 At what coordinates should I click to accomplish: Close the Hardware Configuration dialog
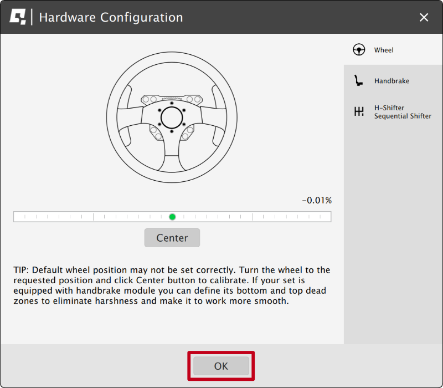pyautogui.click(x=424, y=17)
